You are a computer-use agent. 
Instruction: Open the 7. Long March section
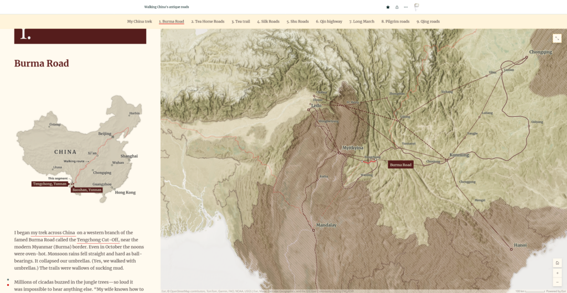click(x=362, y=22)
